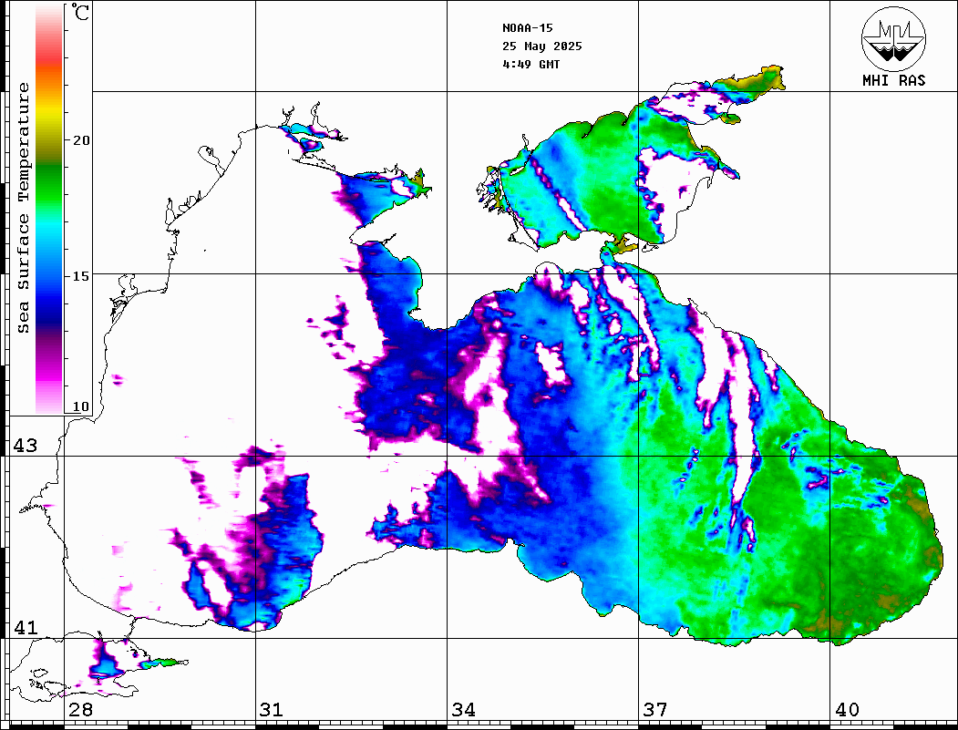This screenshot has width=958, height=730.
Task: Click the longitude 40 label
Action: click(846, 710)
